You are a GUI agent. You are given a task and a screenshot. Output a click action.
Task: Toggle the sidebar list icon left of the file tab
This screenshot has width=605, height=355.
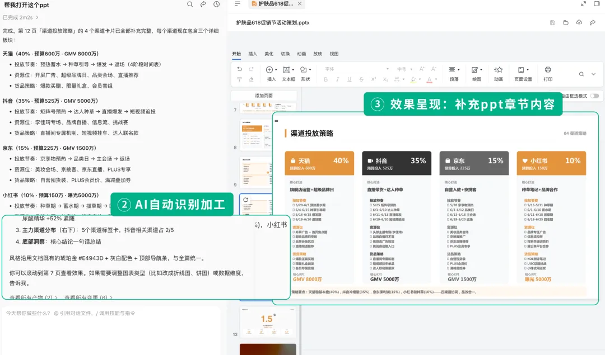[x=238, y=3]
